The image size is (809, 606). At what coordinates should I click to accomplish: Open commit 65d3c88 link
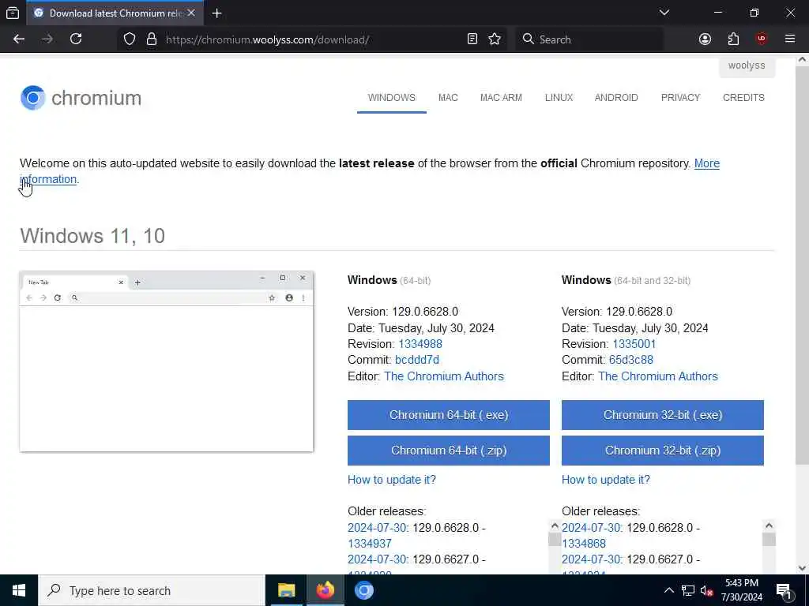point(631,360)
